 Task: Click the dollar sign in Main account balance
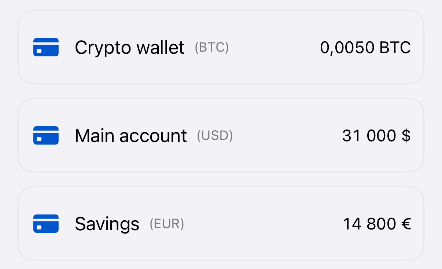[x=406, y=136]
